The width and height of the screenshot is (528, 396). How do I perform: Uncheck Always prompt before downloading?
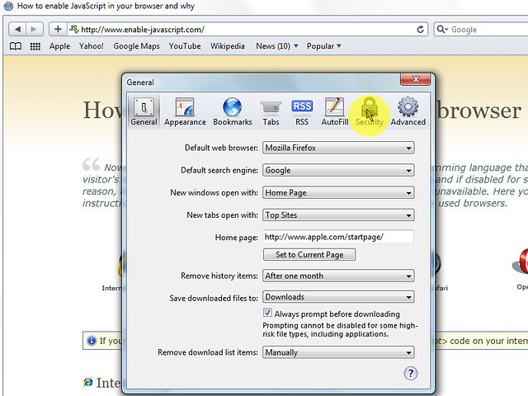coord(268,313)
